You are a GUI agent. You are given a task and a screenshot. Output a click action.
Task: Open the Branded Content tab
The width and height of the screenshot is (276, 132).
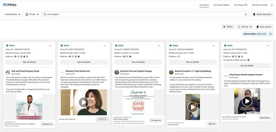click(x=260, y=5)
